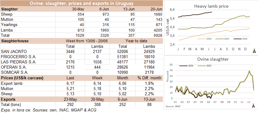Select the 'Export lamb' row label
The height and width of the screenshot is (113, 258).
tap(12, 83)
